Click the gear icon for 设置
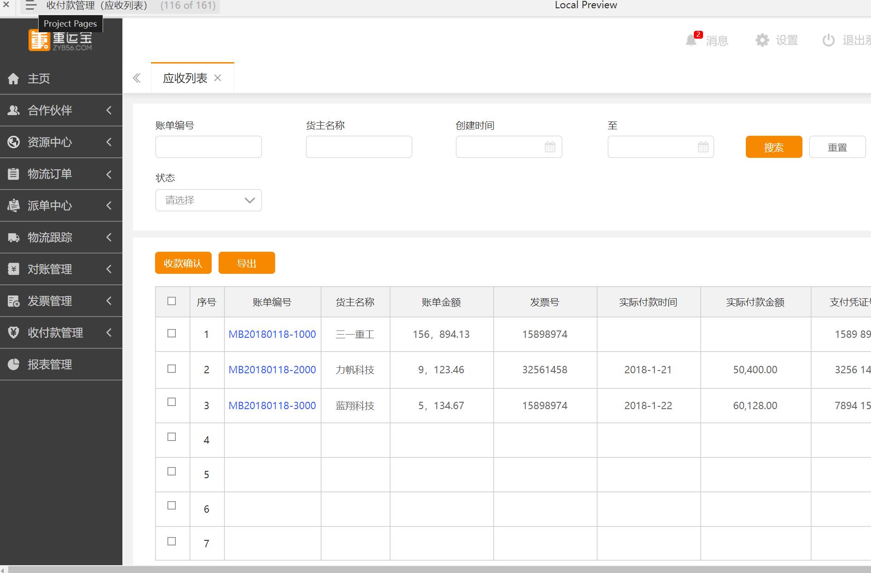Image resolution: width=871 pixels, height=573 pixels. click(762, 40)
